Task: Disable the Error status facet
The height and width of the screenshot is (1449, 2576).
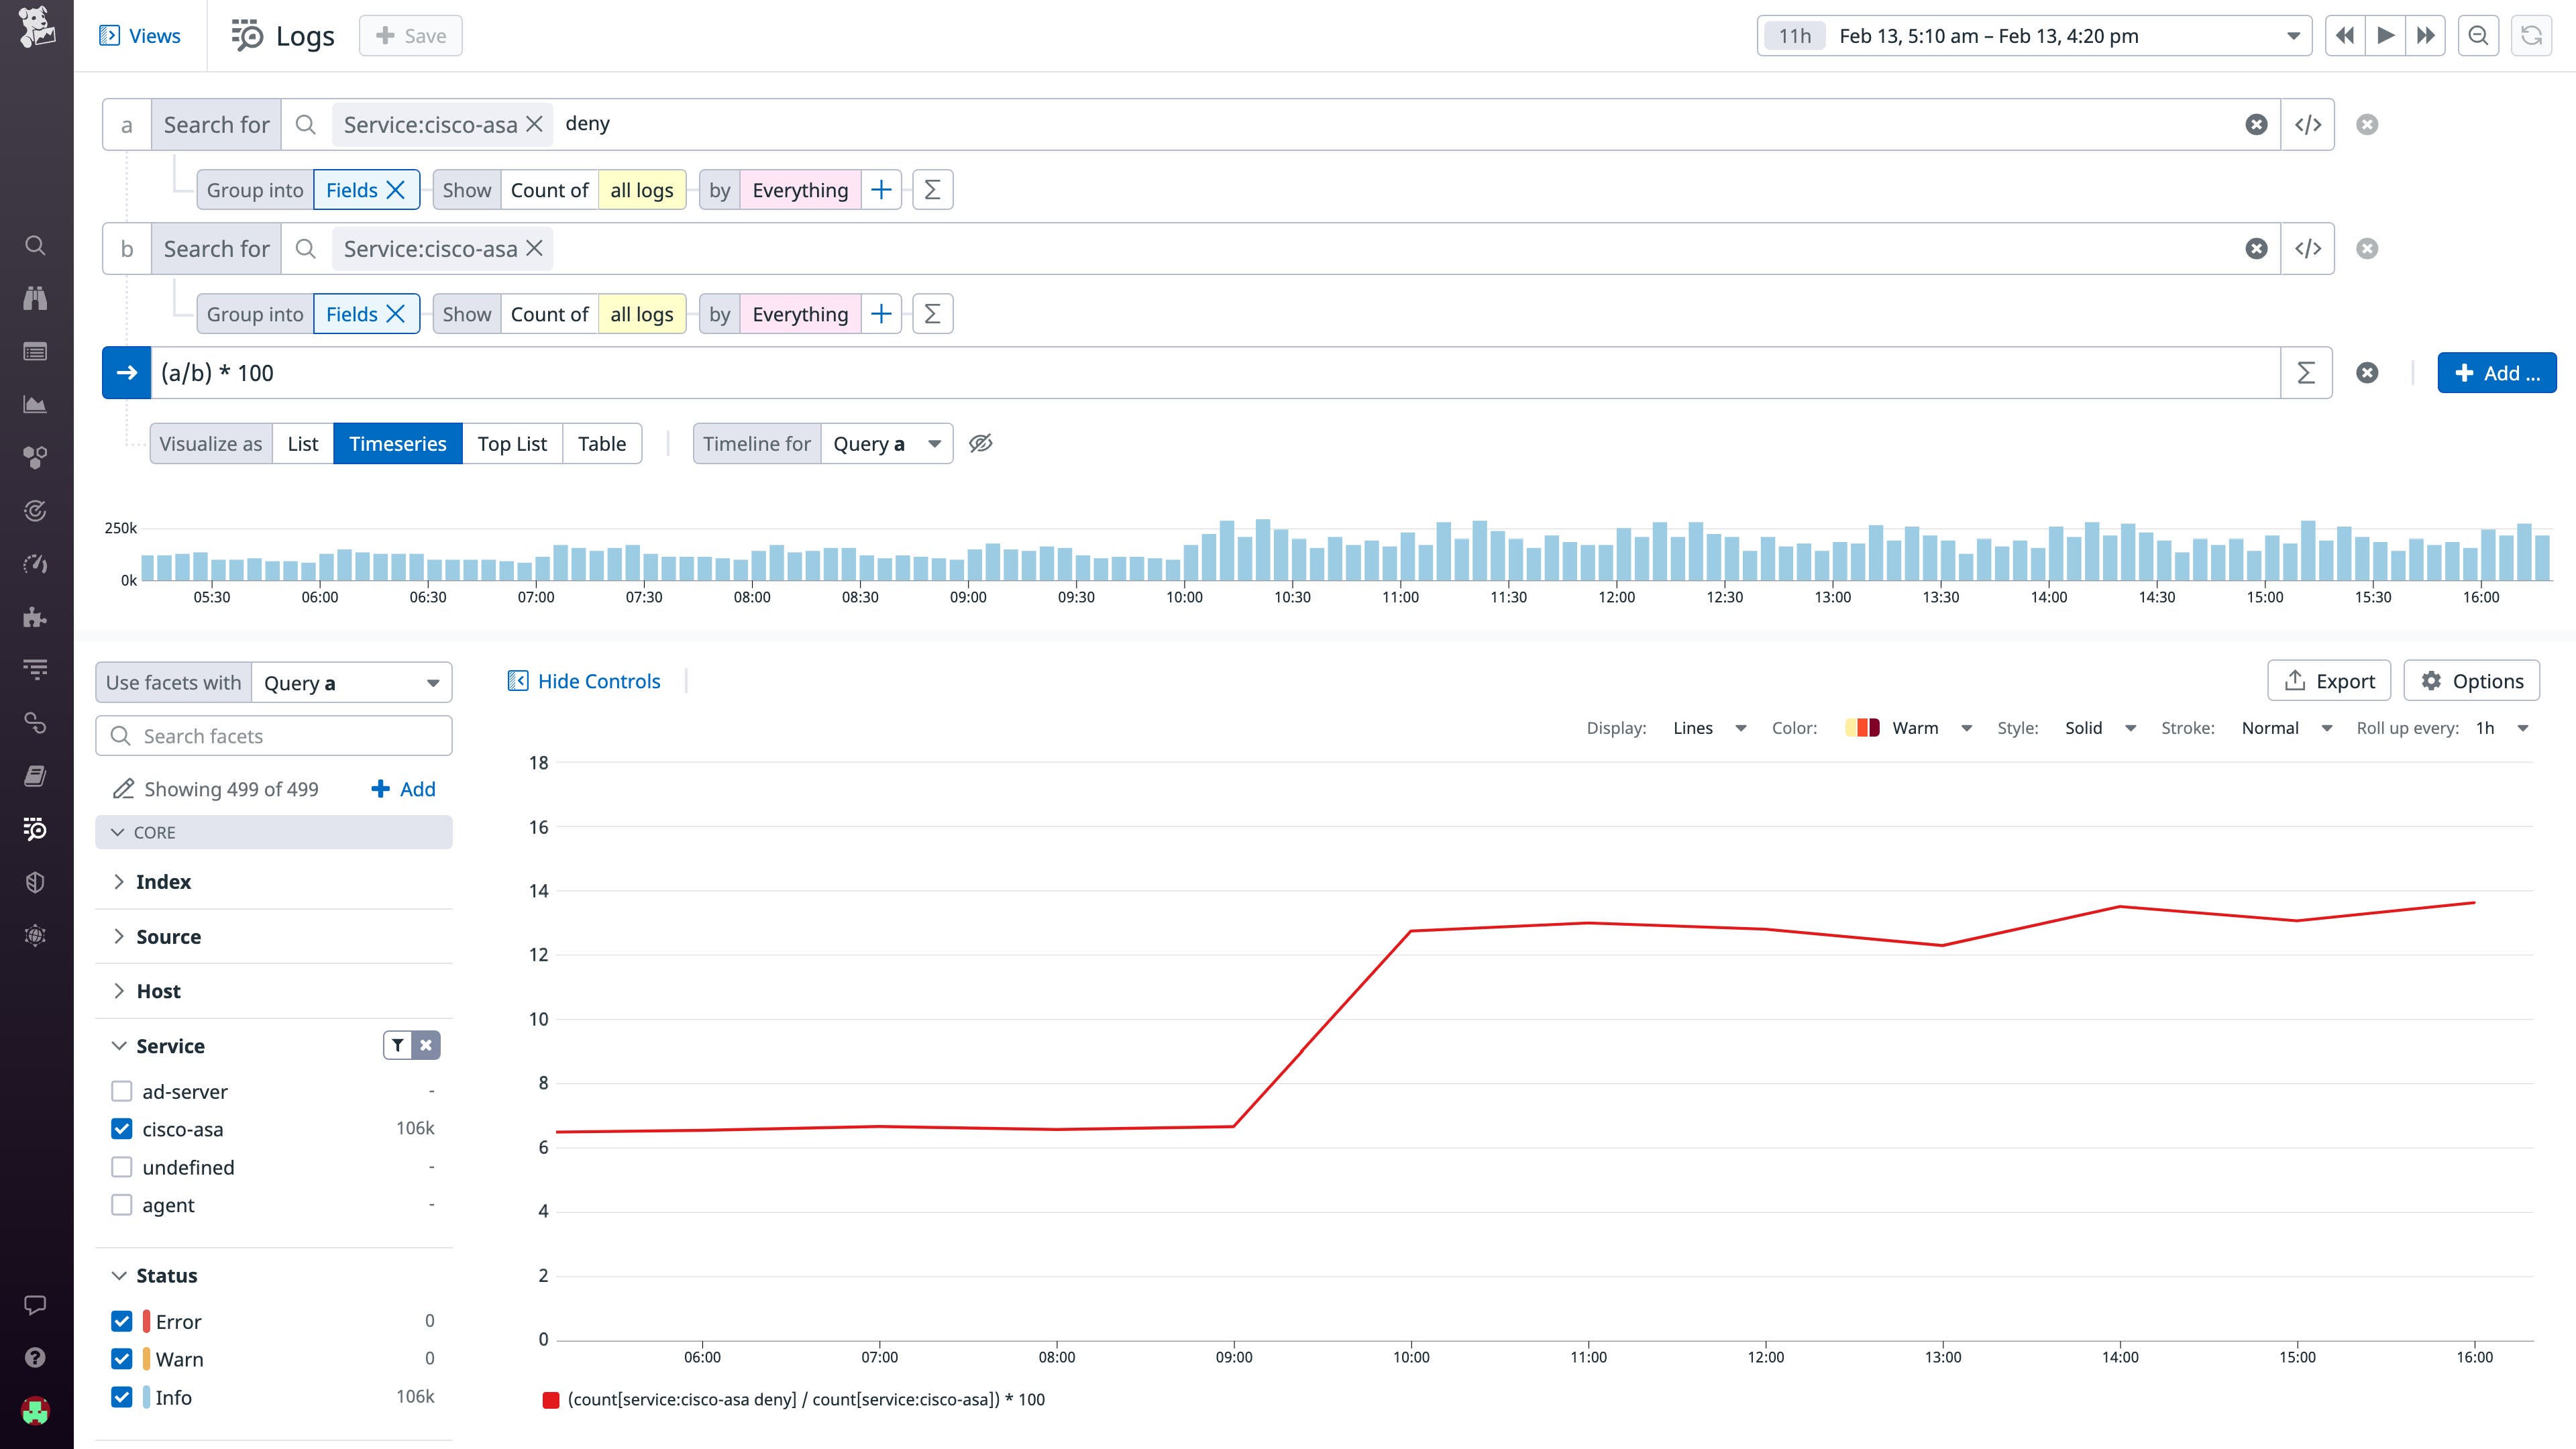Action: point(121,1321)
